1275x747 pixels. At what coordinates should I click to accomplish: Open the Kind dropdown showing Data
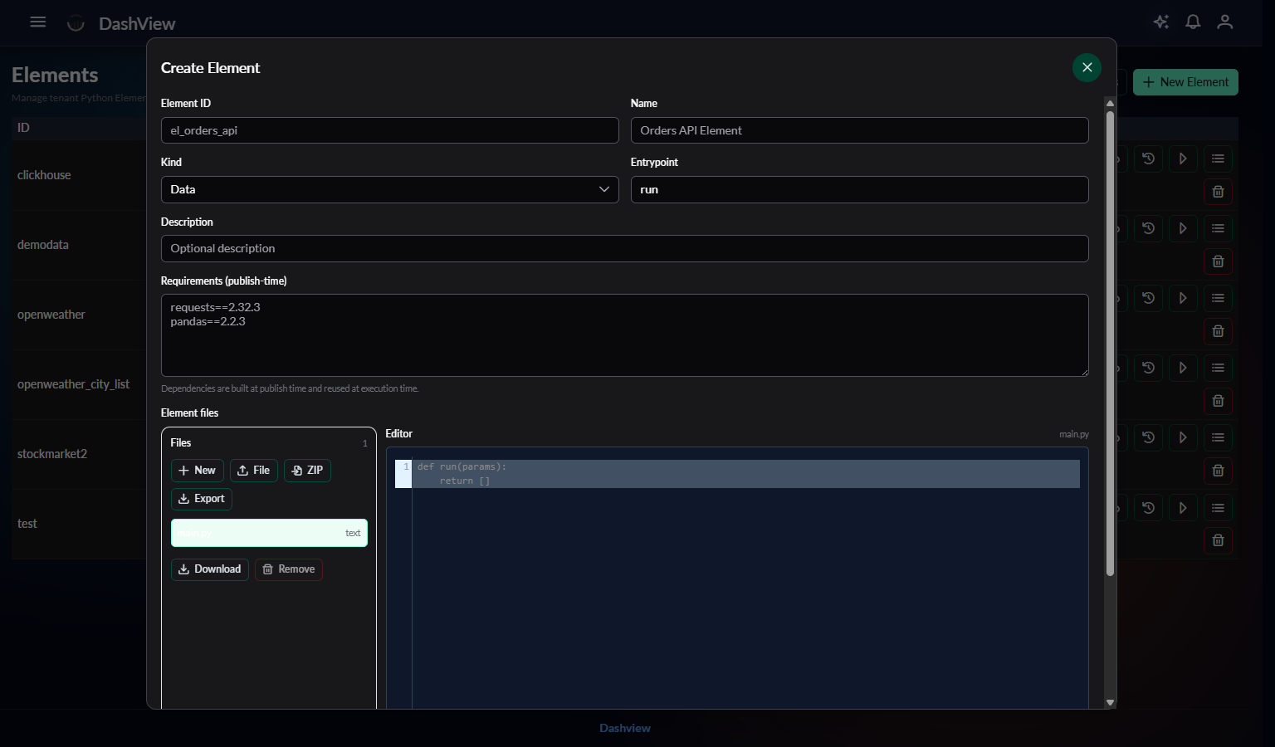pyautogui.click(x=389, y=189)
